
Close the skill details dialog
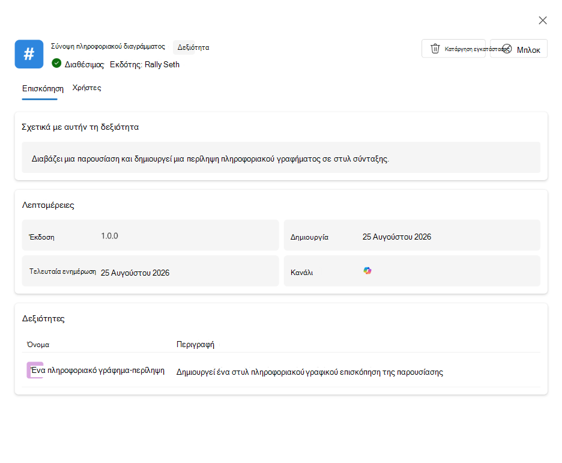pyautogui.click(x=543, y=20)
